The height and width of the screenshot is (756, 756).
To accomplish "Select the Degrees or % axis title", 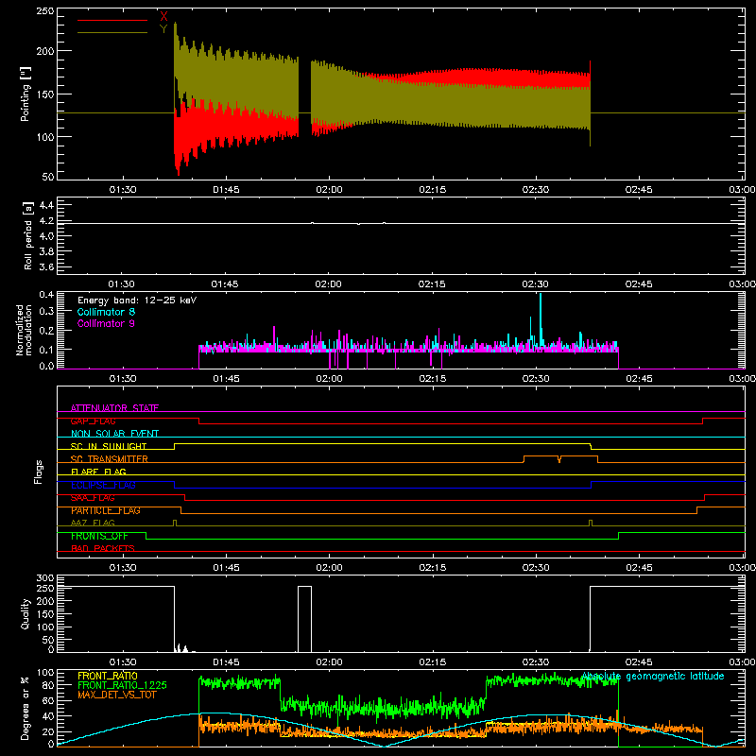I will pyautogui.click(x=26, y=708).
